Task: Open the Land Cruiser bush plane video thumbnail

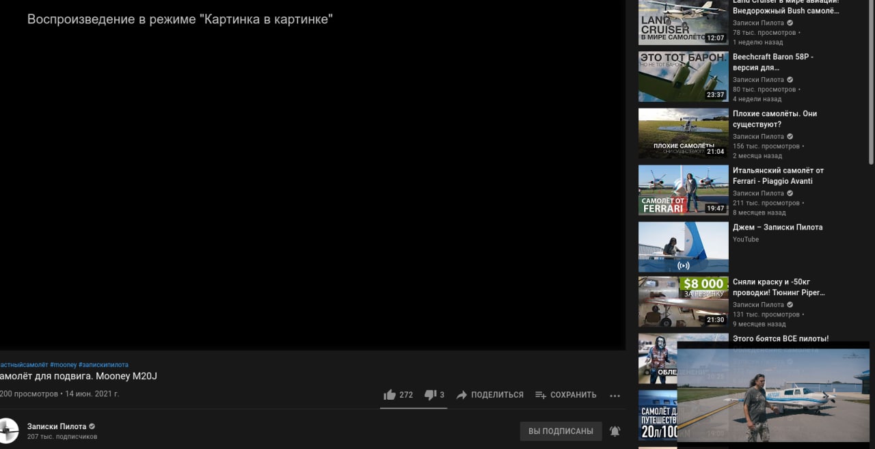Action: coord(684,22)
